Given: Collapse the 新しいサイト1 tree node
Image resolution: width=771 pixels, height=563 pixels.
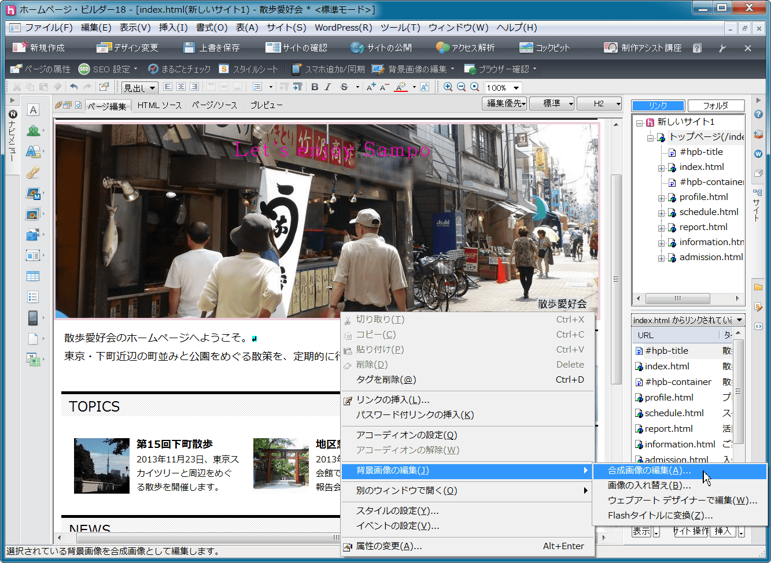Looking at the screenshot, I should coord(639,123).
